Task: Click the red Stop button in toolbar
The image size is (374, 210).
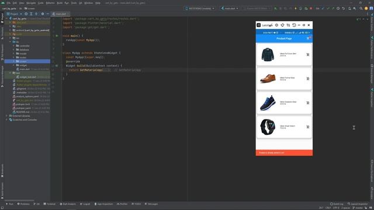Action: click(311, 8)
